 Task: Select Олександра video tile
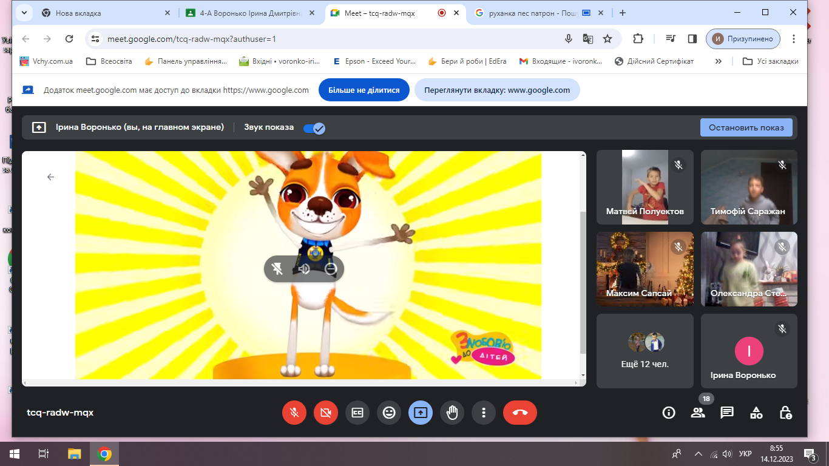point(749,269)
